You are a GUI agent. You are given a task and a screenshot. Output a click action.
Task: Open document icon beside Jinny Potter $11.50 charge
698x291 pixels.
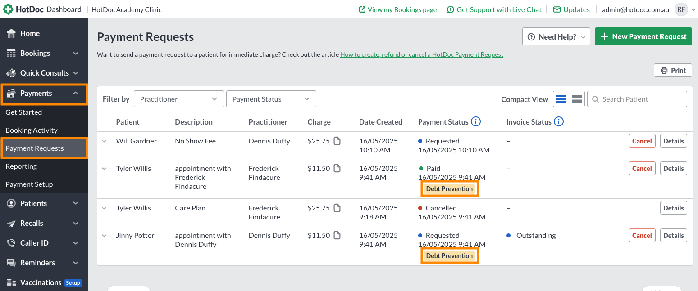[x=337, y=235]
